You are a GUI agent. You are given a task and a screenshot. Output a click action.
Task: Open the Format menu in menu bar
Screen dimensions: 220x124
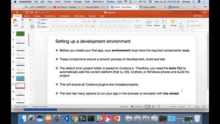[67, 2]
